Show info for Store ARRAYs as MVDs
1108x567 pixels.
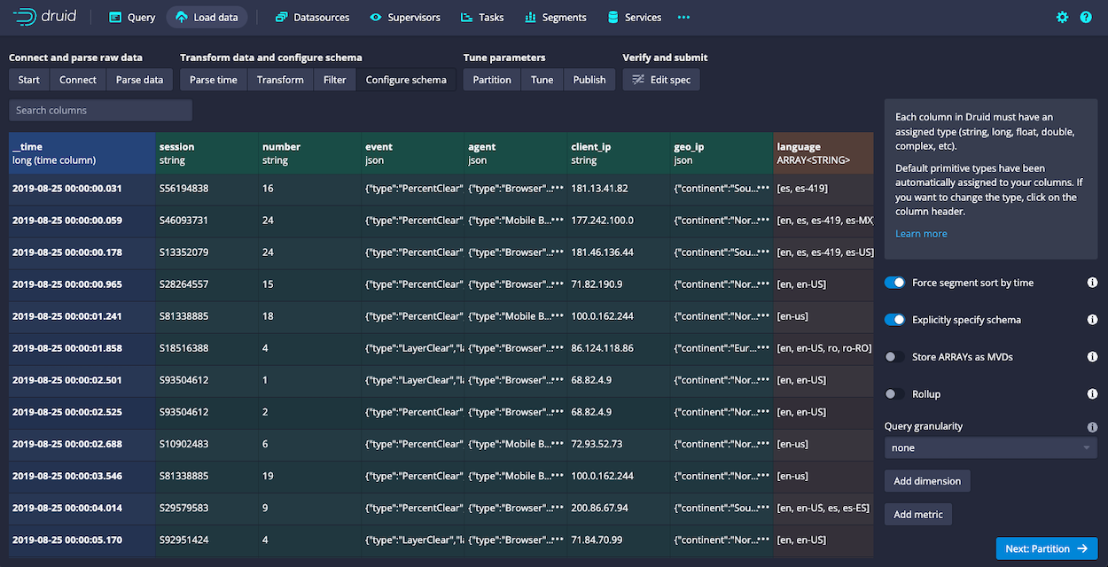[1092, 357]
